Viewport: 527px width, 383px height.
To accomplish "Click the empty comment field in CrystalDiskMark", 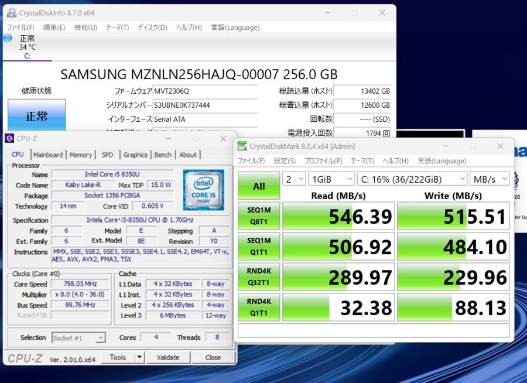I will pyautogui.click(x=373, y=331).
